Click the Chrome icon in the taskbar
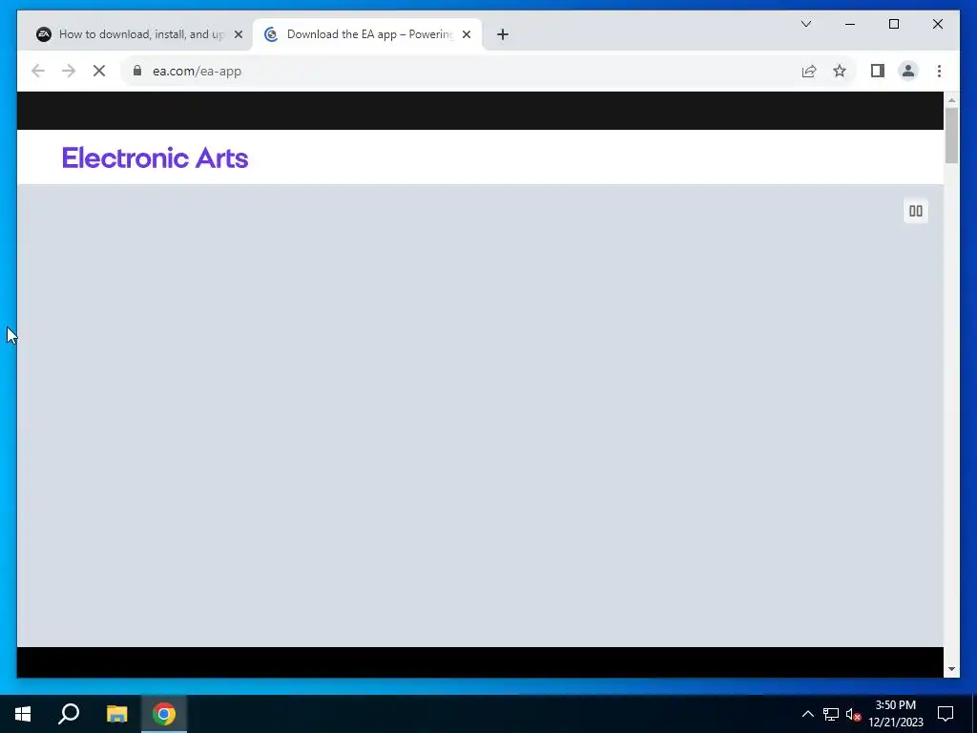 click(x=164, y=714)
